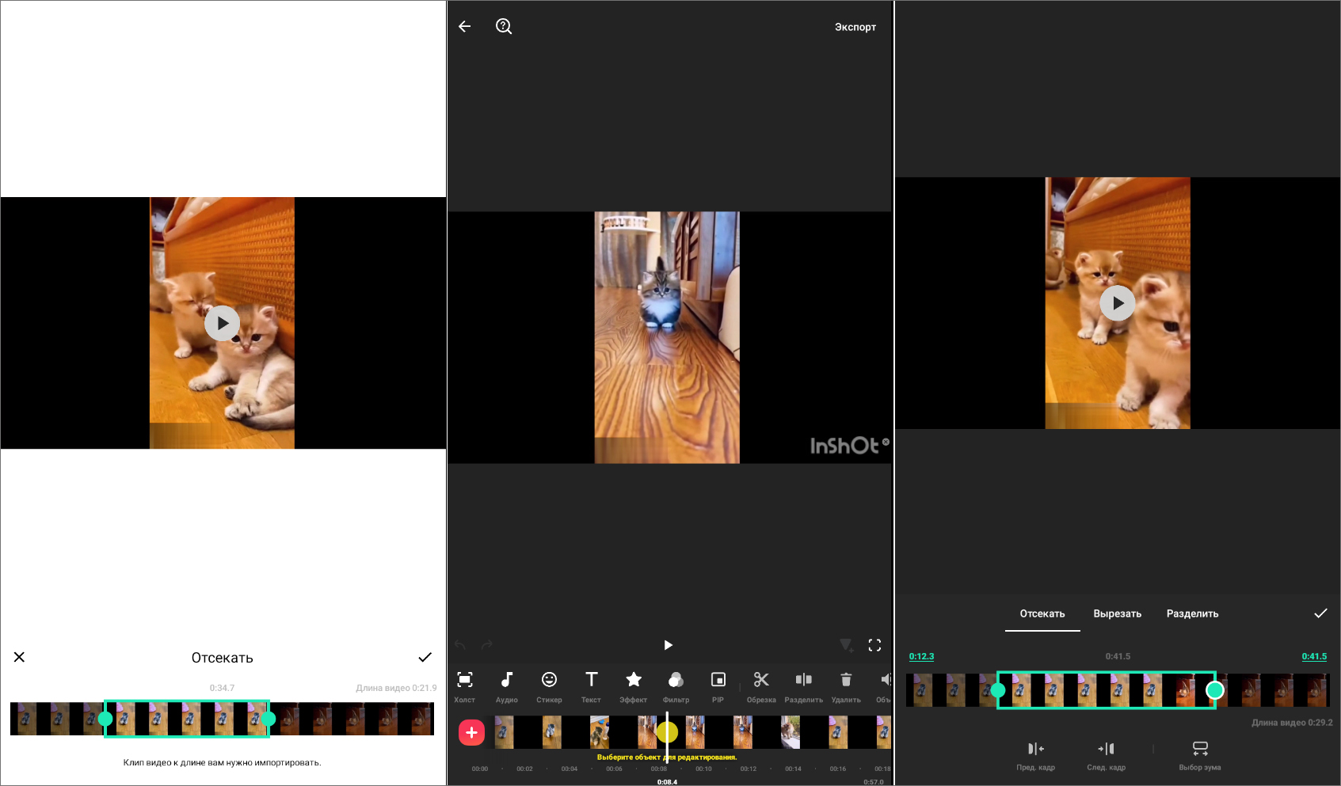1341x786 pixels.
Task: Switch to the Разделить tab
Action: pos(1192,613)
